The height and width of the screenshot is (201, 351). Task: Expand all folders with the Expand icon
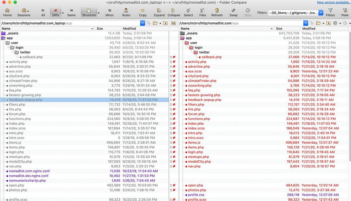click(159, 12)
